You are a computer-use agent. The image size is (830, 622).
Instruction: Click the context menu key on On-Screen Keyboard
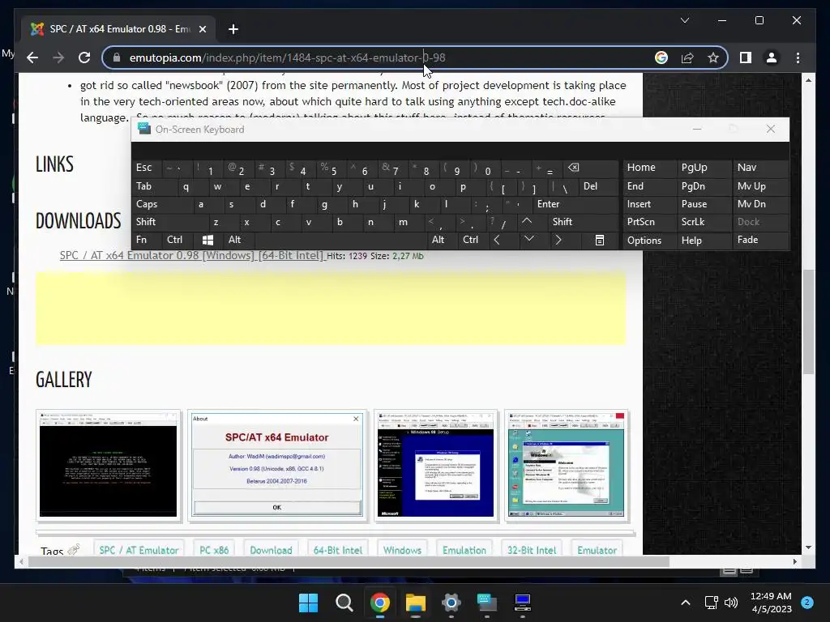coord(599,240)
